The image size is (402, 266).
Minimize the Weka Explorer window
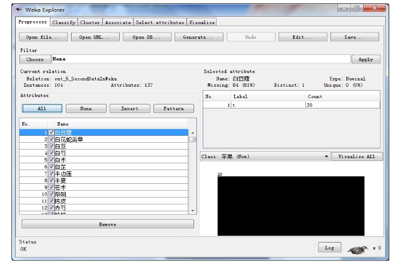coord(344,8)
